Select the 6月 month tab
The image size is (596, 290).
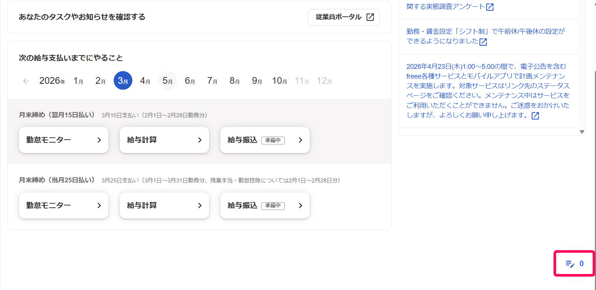190,81
